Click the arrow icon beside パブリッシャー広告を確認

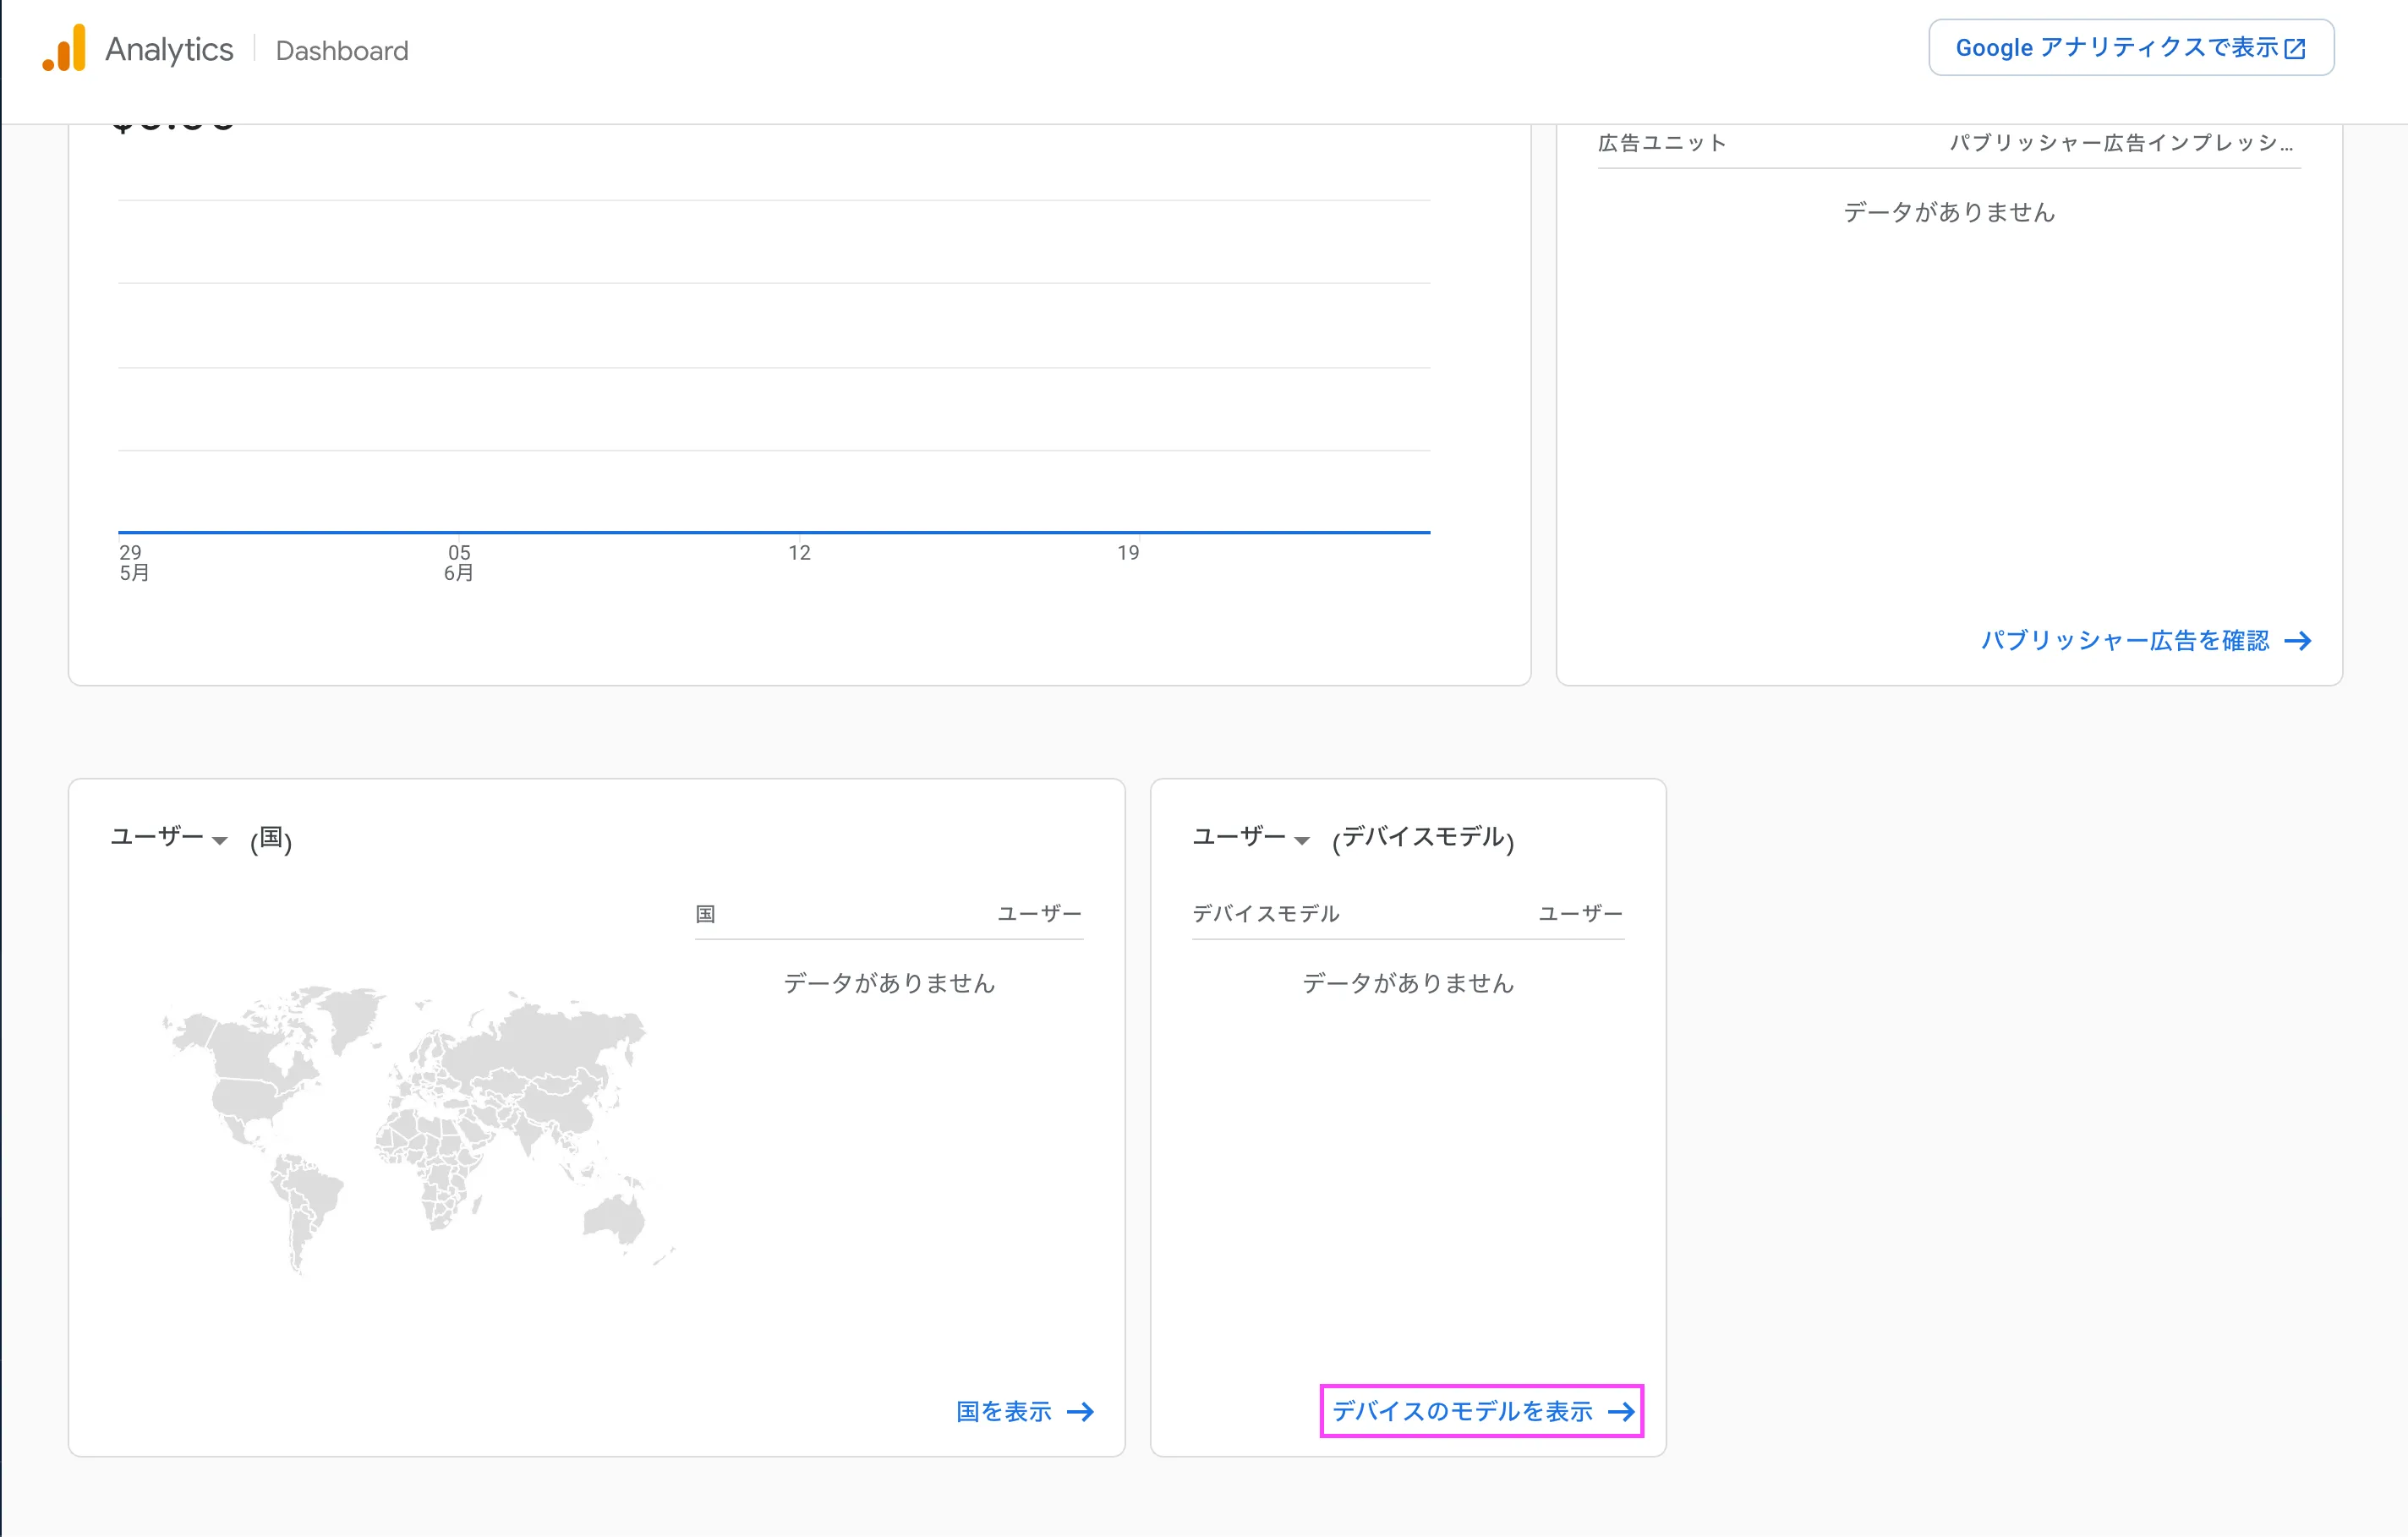[x=2298, y=641]
